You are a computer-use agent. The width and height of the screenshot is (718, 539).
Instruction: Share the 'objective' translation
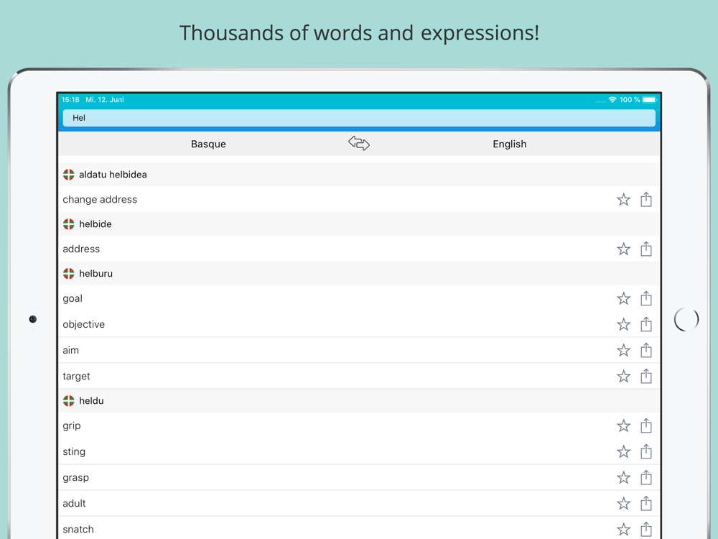[645, 325]
